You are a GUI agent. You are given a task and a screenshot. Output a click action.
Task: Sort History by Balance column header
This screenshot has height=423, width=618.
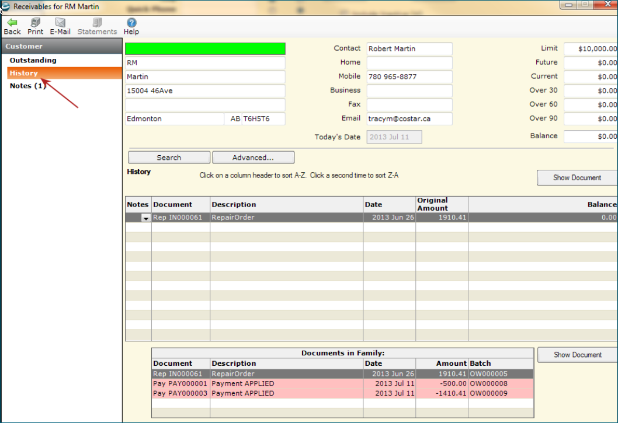[x=543, y=205]
